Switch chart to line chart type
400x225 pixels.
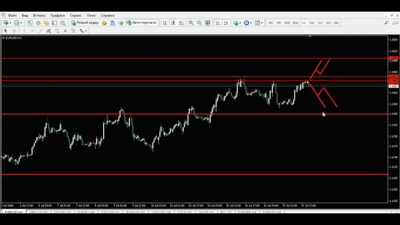(x=181, y=23)
